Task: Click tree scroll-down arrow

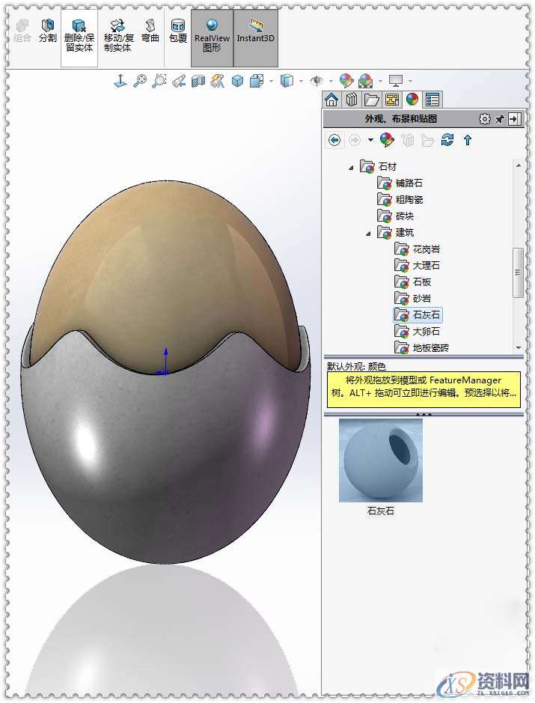Action: pyautogui.click(x=519, y=347)
